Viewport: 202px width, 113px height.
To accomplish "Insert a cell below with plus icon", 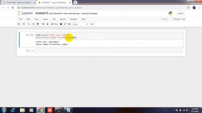I will (x=24, y=24).
